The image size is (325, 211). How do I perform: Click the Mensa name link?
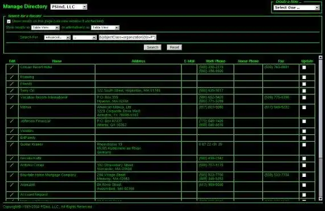tap(26, 107)
